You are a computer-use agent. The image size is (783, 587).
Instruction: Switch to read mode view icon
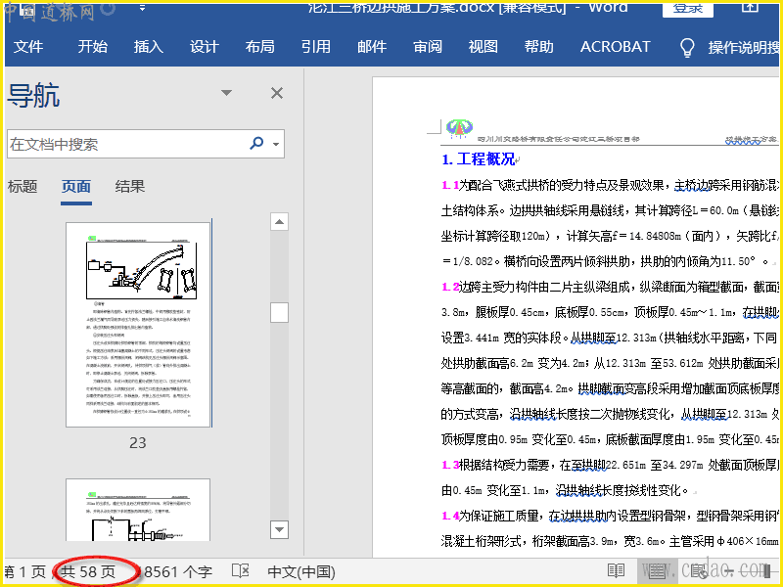point(617,570)
